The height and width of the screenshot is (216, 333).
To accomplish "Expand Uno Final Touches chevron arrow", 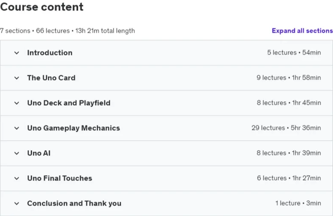I will coord(17,178).
